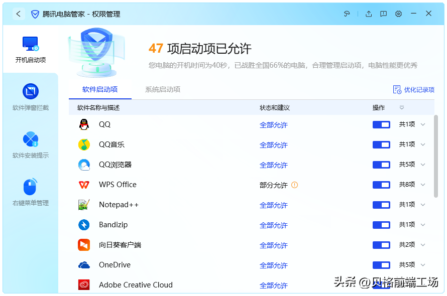The image size is (447, 296).
Task: Open 软件安装提示 in the sidebar
Action: click(x=31, y=144)
